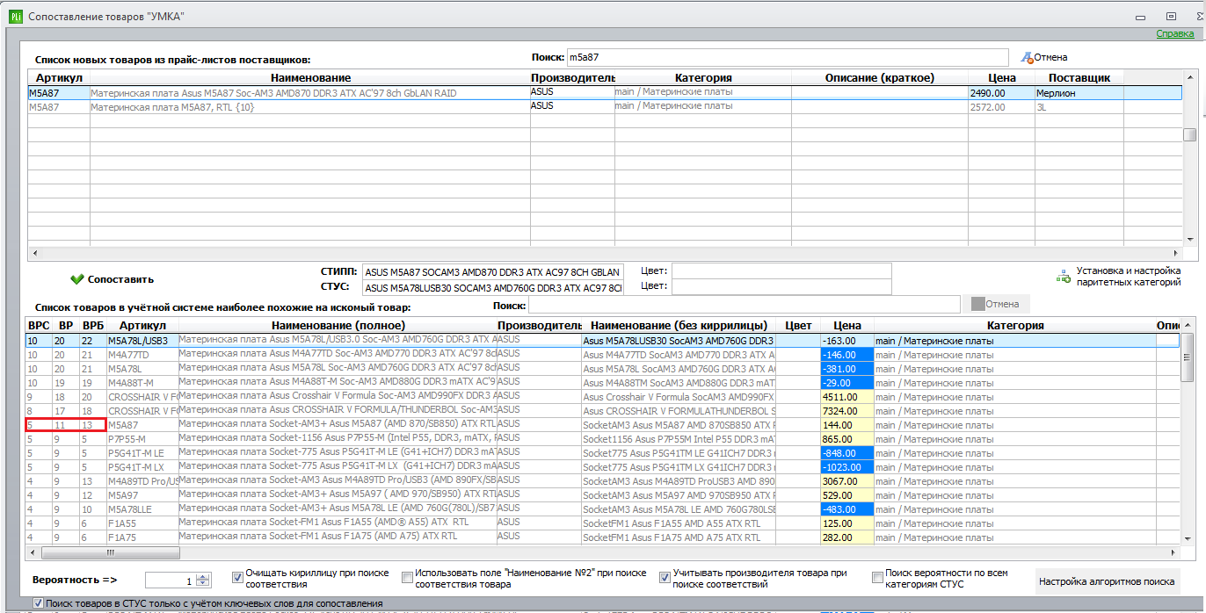Open parity categories setup icon
The image size is (1206, 613).
point(1063,276)
